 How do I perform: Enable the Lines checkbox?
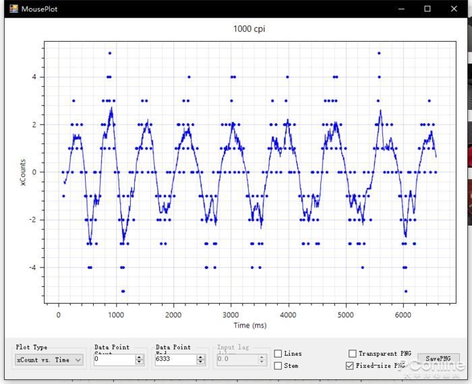278,353
